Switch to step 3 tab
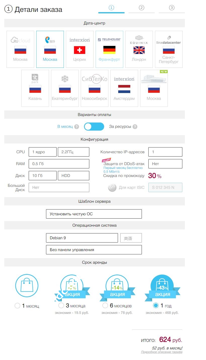Image resolution: width=206 pixels, height=360 pixels. pos(172,8)
